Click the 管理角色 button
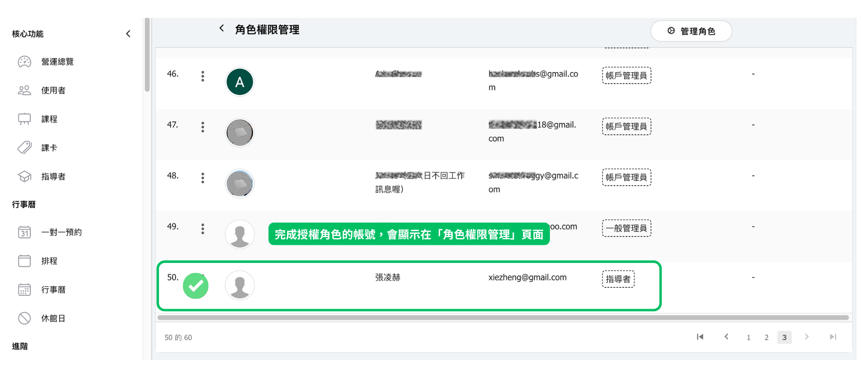861x378 pixels. click(691, 31)
